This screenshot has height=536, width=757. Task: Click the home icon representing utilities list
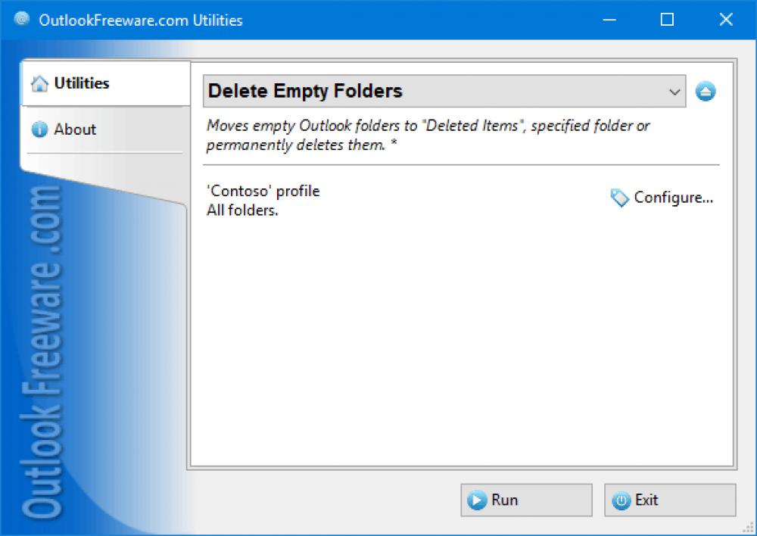39,83
